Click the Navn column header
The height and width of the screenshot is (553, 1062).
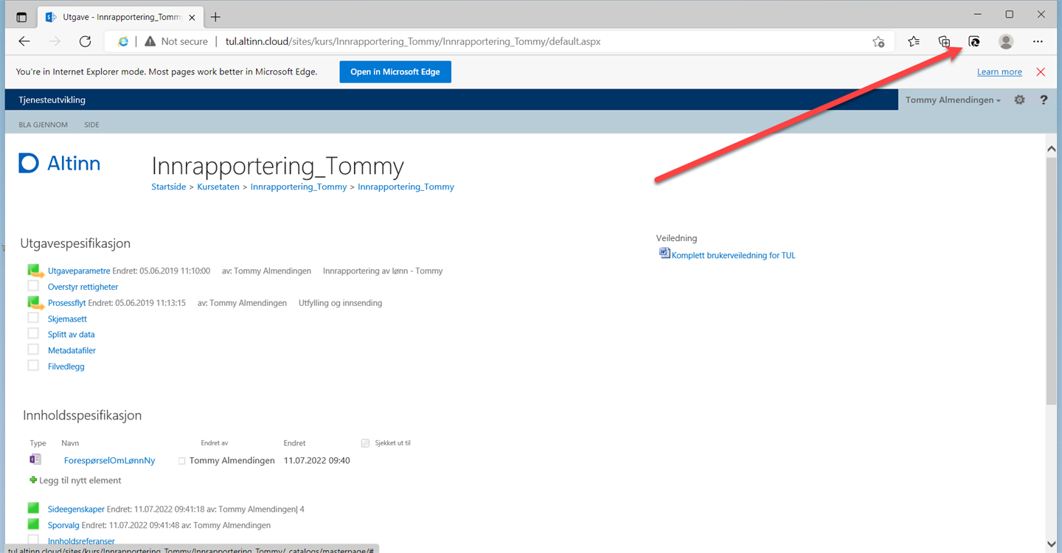(70, 443)
